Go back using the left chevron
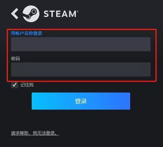163x147 pixels. tap(15, 14)
